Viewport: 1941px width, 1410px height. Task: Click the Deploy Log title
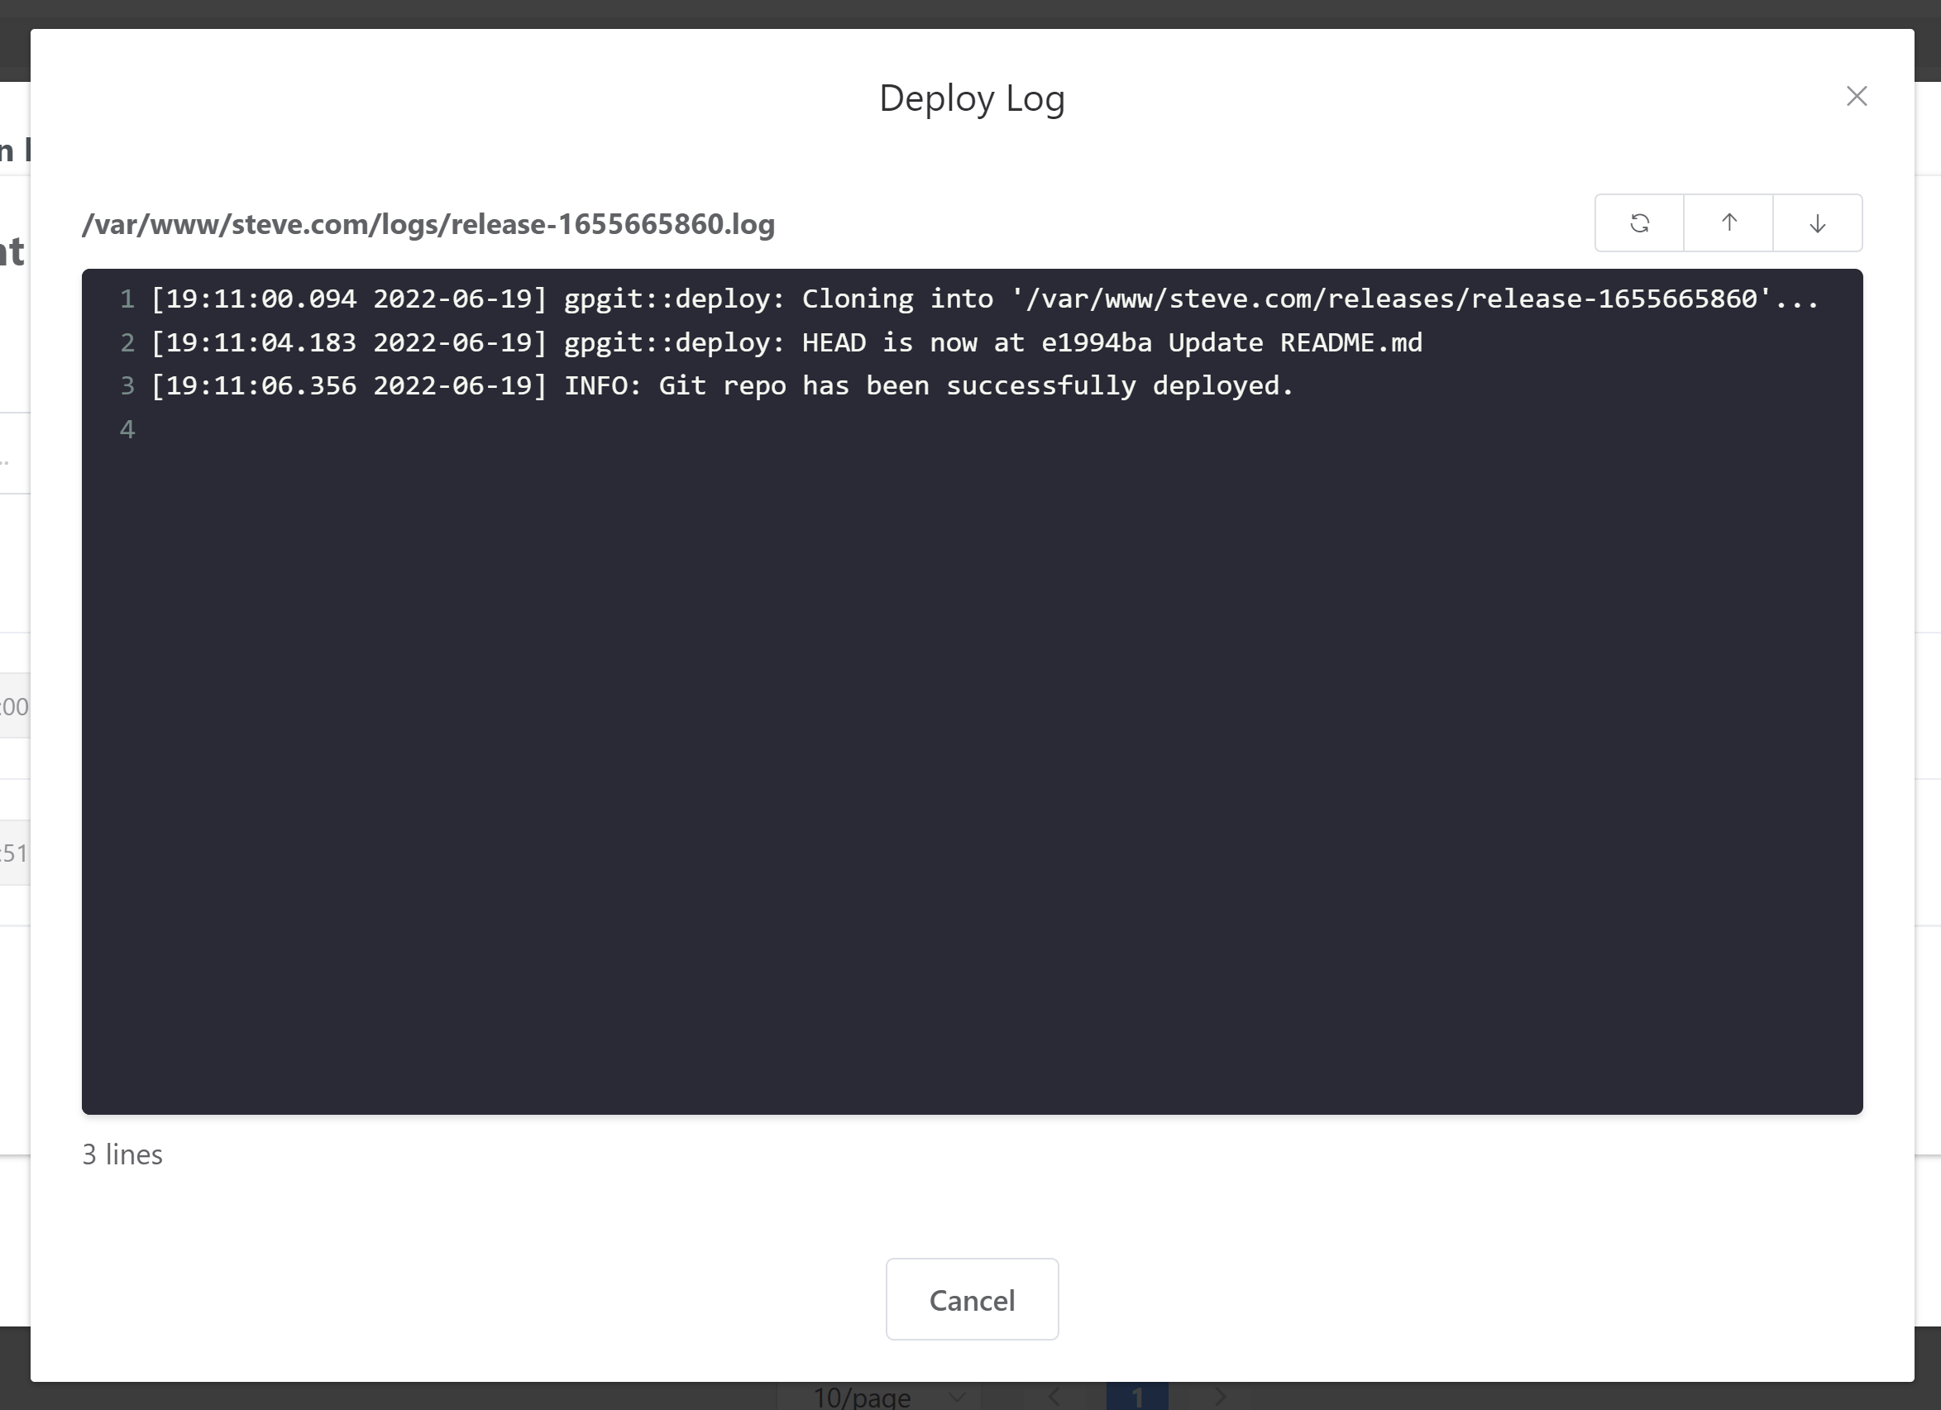pyautogui.click(x=972, y=98)
